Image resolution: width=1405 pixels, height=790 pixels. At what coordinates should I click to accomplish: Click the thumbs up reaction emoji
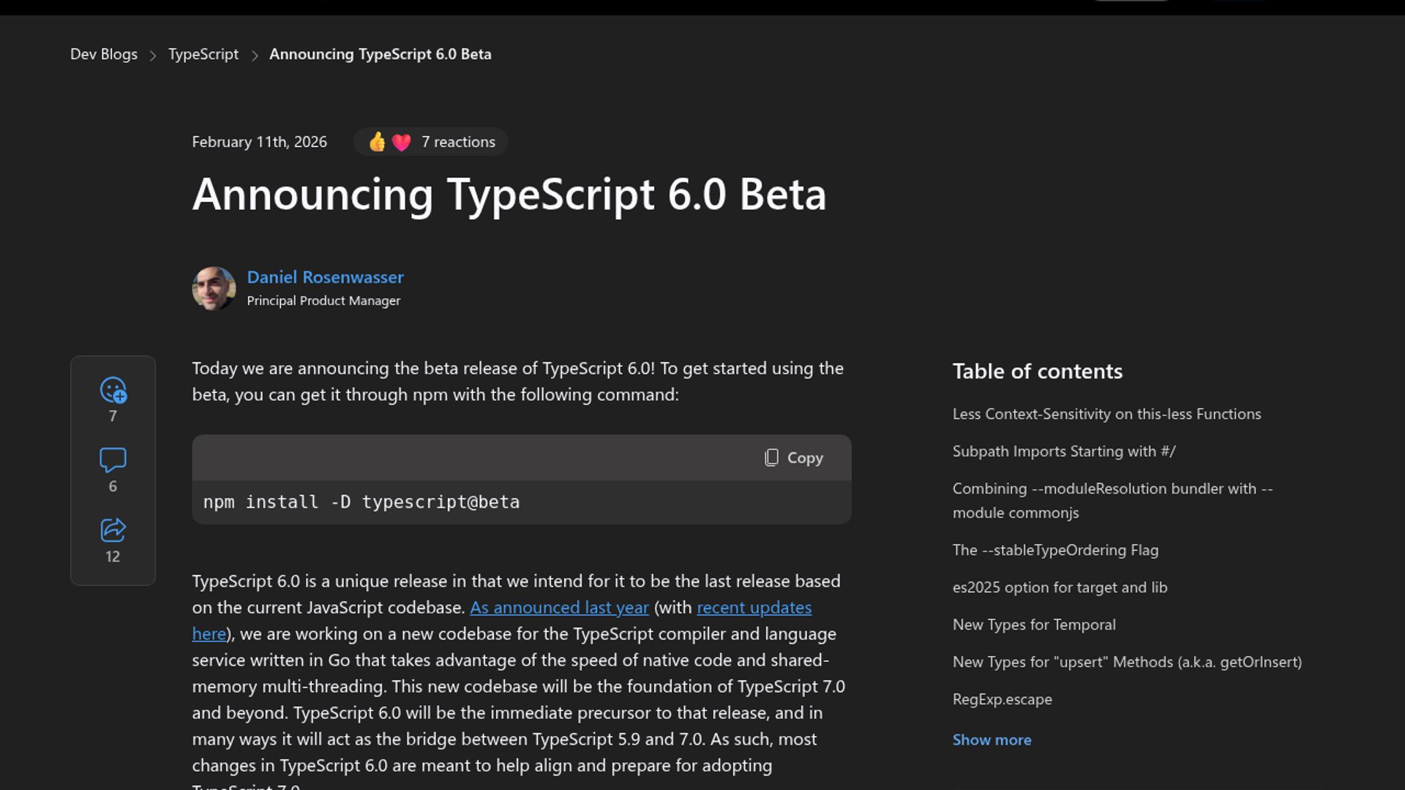(377, 142)
